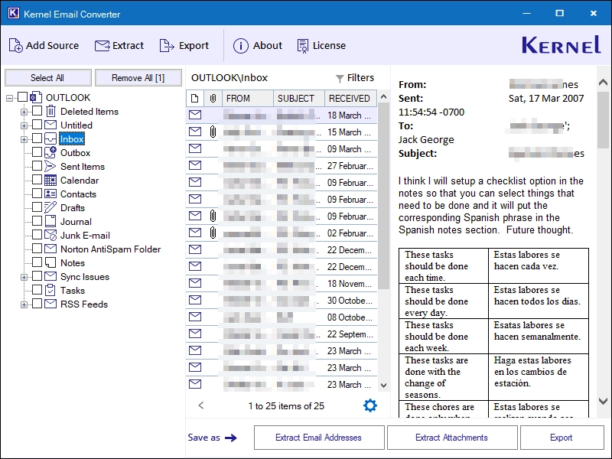Image resolution: width=612 pixels, height=459 pixels.
Task: Click the Drafts pencil icon
Action: click(x=50, y=207)
